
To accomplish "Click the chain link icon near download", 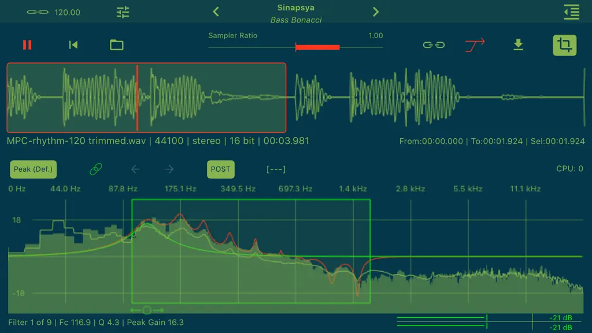I will 434,45.
